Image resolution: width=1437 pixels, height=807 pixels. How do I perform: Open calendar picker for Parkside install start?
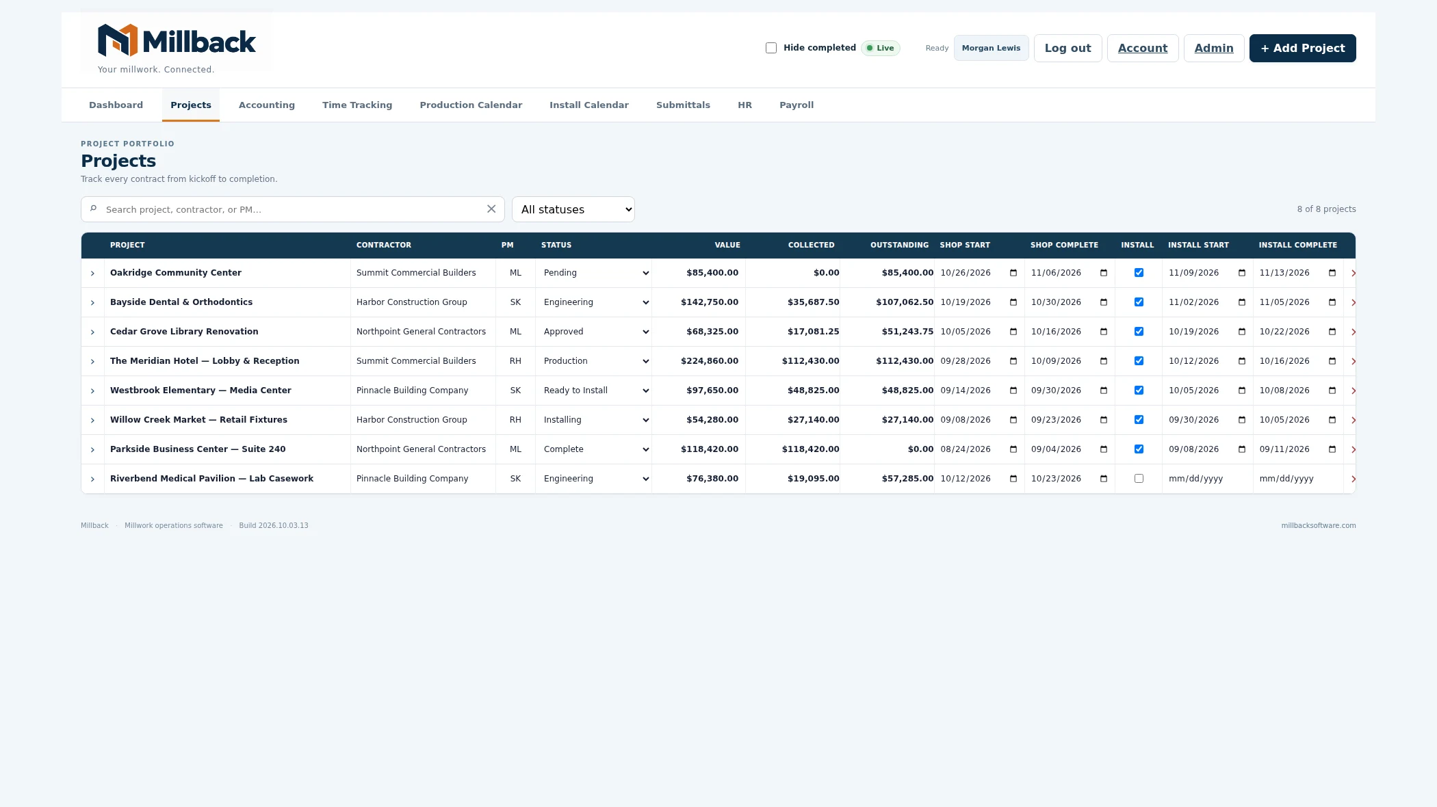click(x=1242, y=449)
